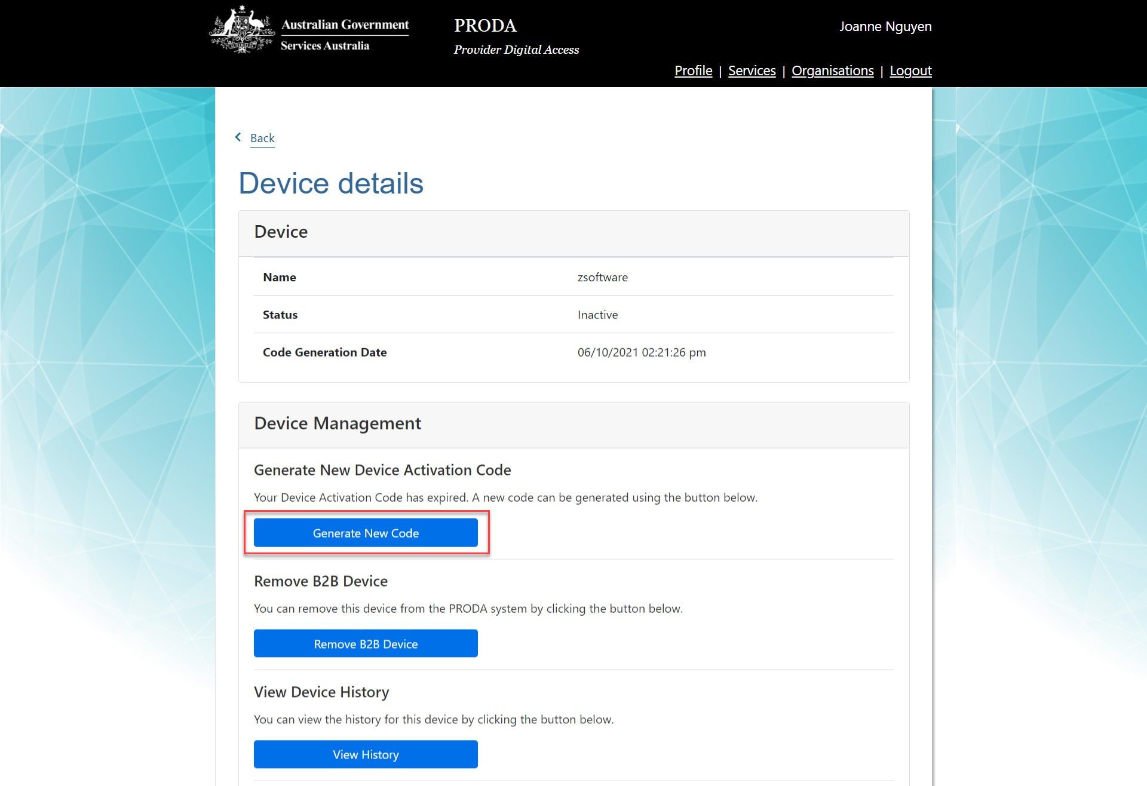Screen dimensions: 1147x786
Task: Click the PRODA title text
Action: tap(485, 26)
